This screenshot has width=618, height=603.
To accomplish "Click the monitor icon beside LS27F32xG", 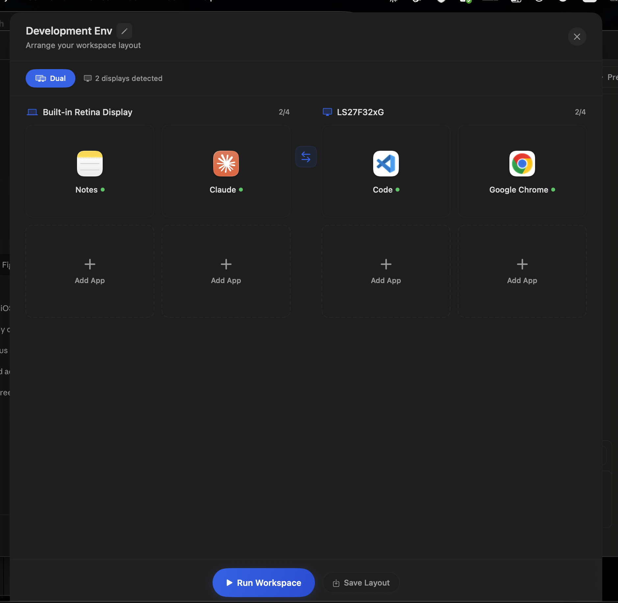I will click(327, 112).
